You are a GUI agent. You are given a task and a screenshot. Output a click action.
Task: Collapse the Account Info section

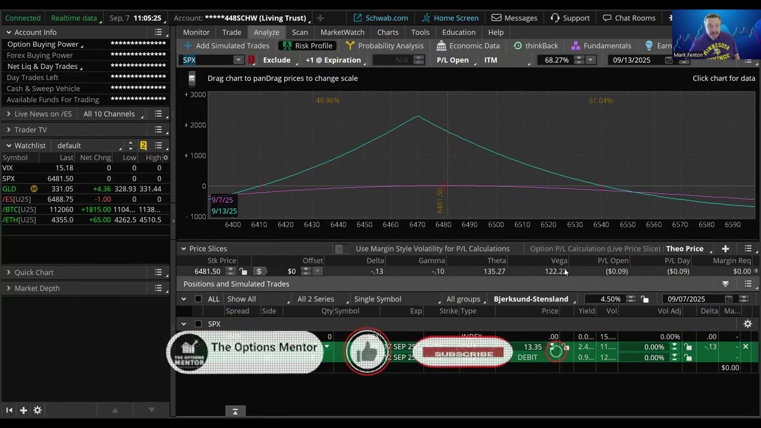click(x=9, y=32)
